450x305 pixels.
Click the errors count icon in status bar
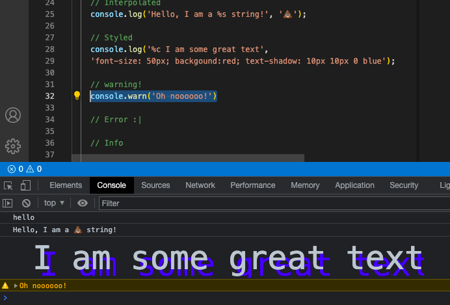point(11,169)
